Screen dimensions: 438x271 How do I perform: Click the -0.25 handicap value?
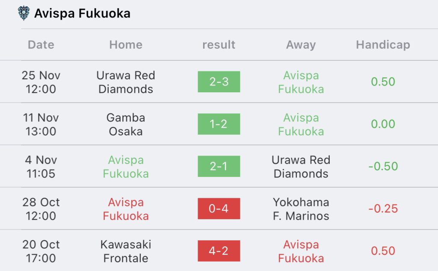click(x=383, y=209)
